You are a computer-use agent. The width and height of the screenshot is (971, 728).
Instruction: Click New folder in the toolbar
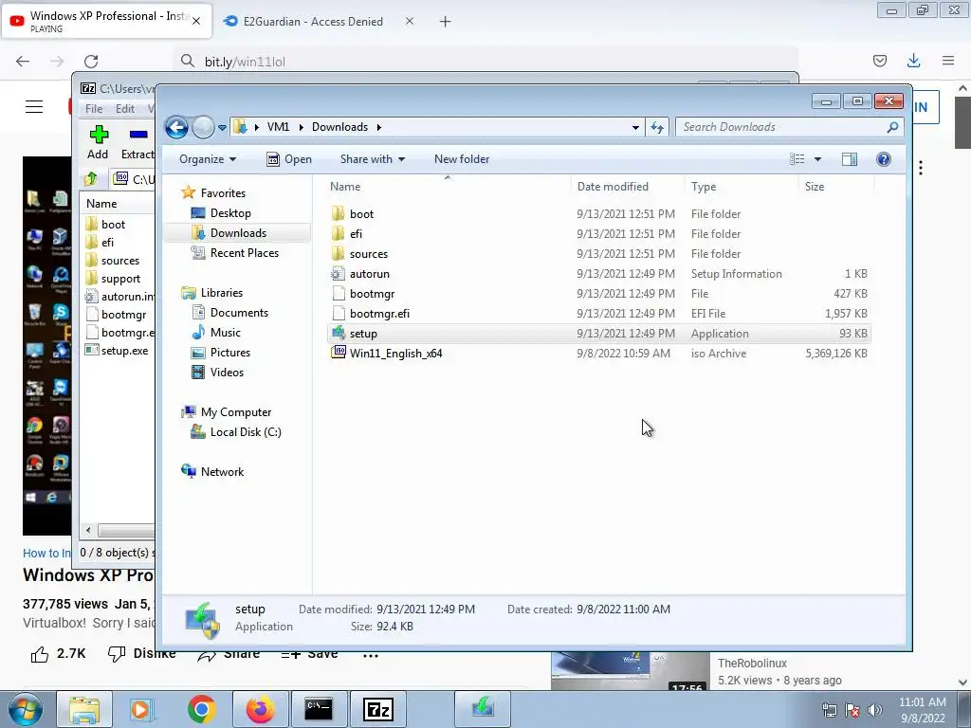462,159
